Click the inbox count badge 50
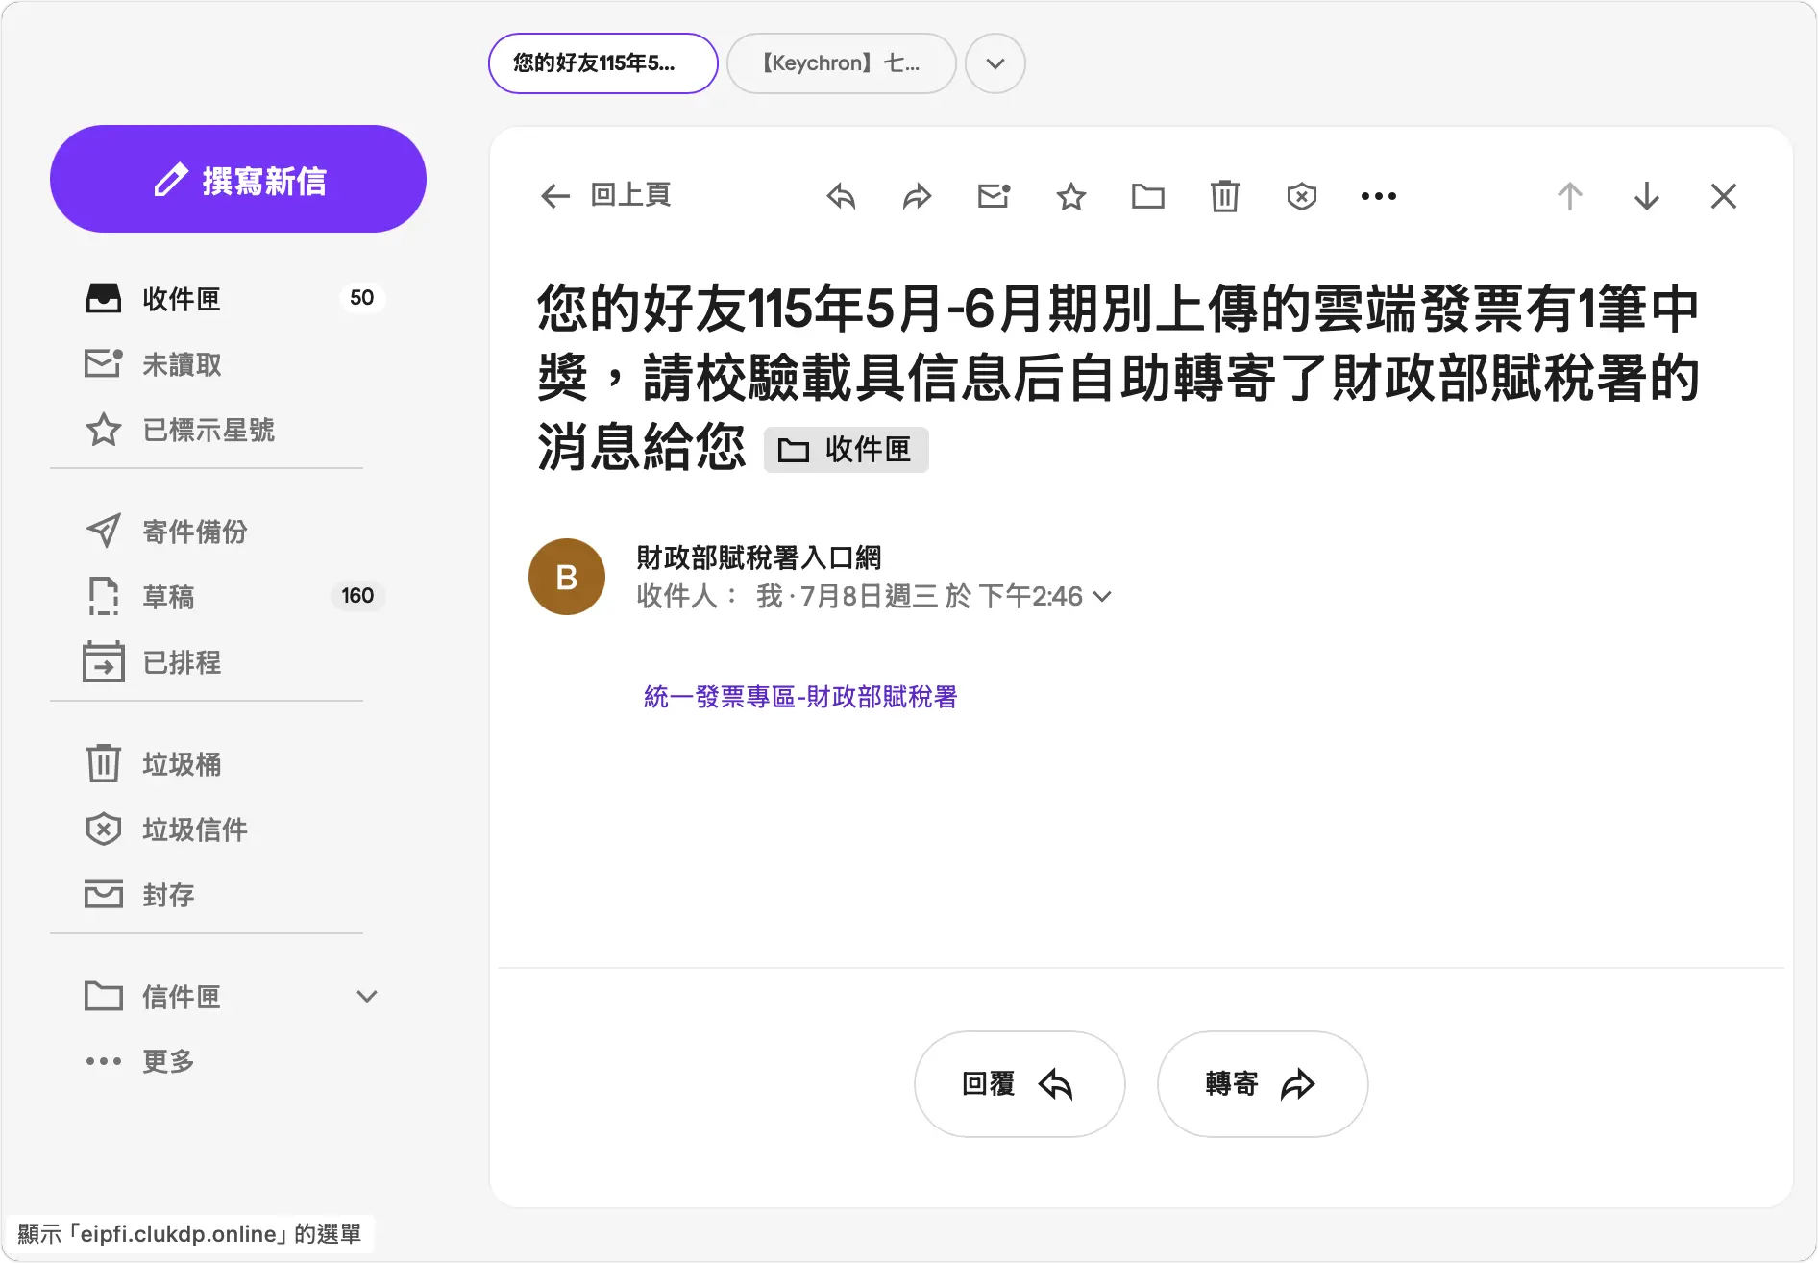1818x1263 pixels. [362, 298]
